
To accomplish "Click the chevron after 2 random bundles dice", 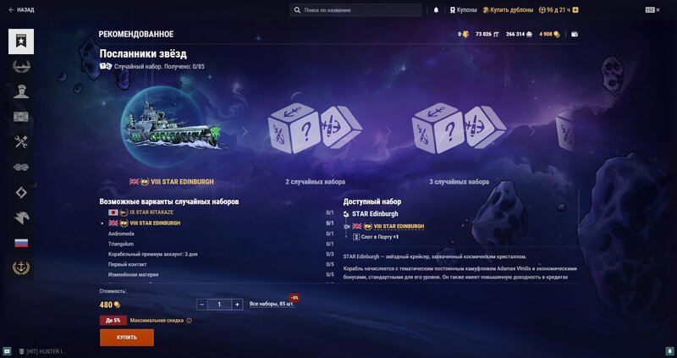I will tap(388, 131).
